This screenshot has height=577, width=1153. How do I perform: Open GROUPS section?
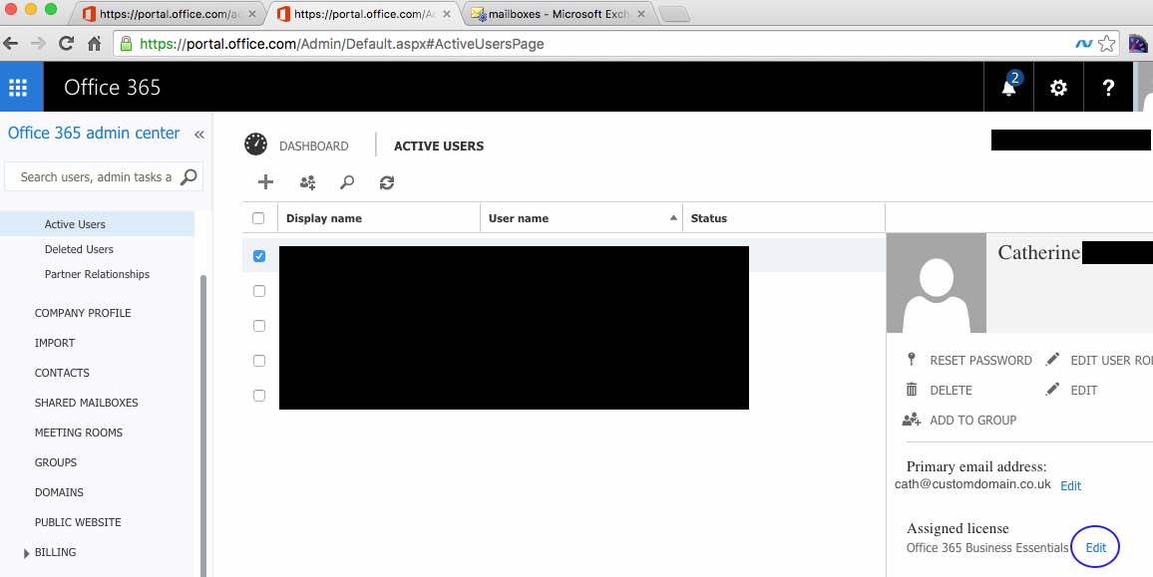[55, 462]
